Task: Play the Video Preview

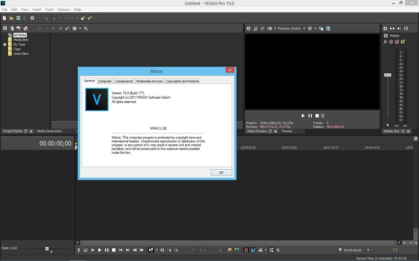Action: (303, 116)
